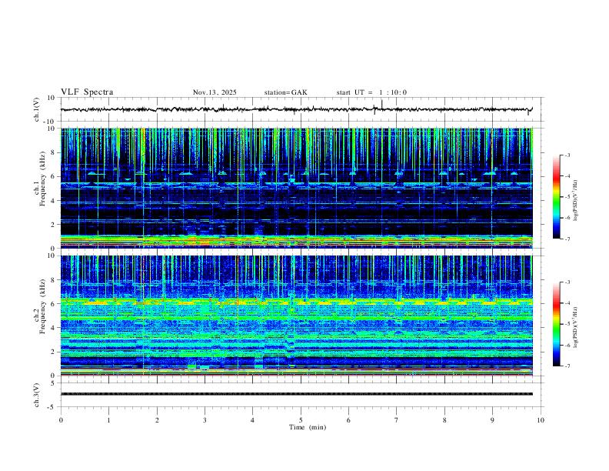The image size is (609, 471).
Task: Click the "-10" tick on ch.1(V) axis
Action: (48, 122)
